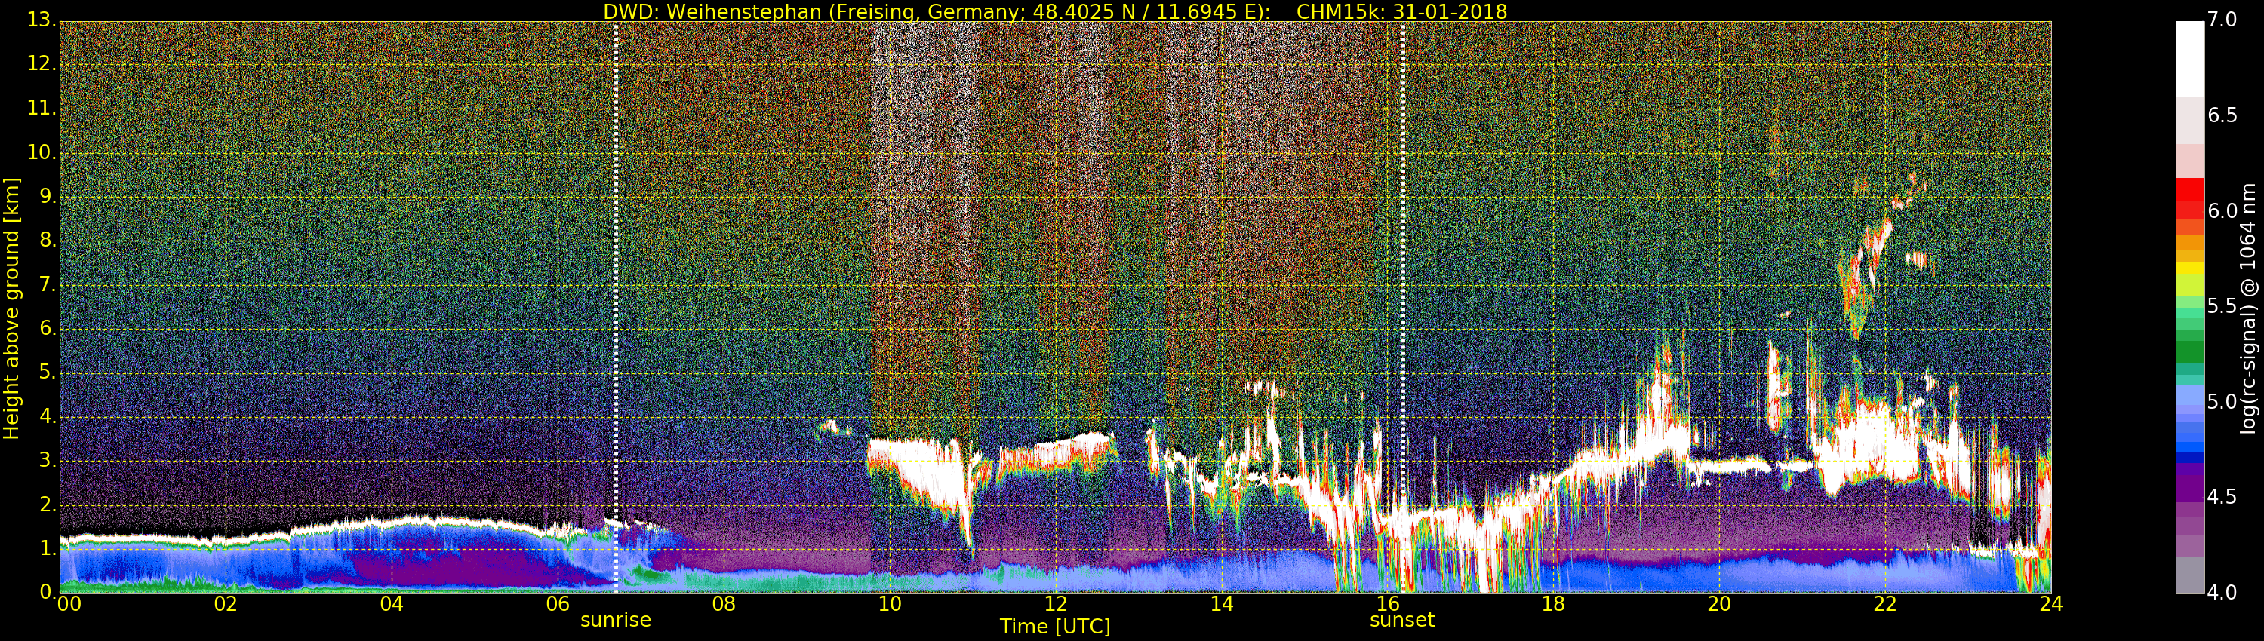Image resolution: width=2264 pixels, height=641 pixels.
Task: Click the '00' time axis tick label
Action: coord(69,604)
